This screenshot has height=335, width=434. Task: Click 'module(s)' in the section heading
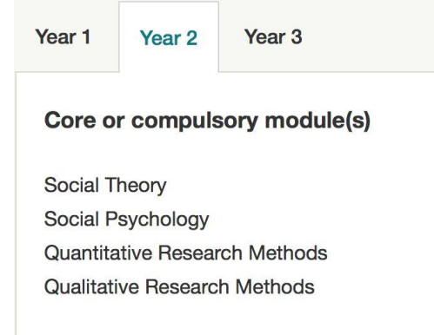[x=317, y=121]
